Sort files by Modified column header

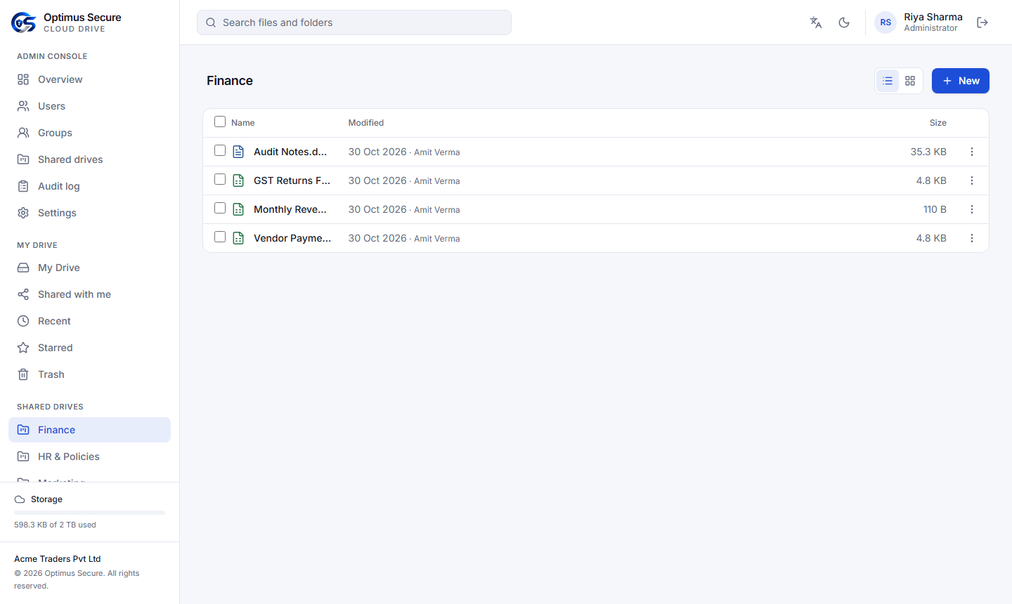[x=366, y=123]
